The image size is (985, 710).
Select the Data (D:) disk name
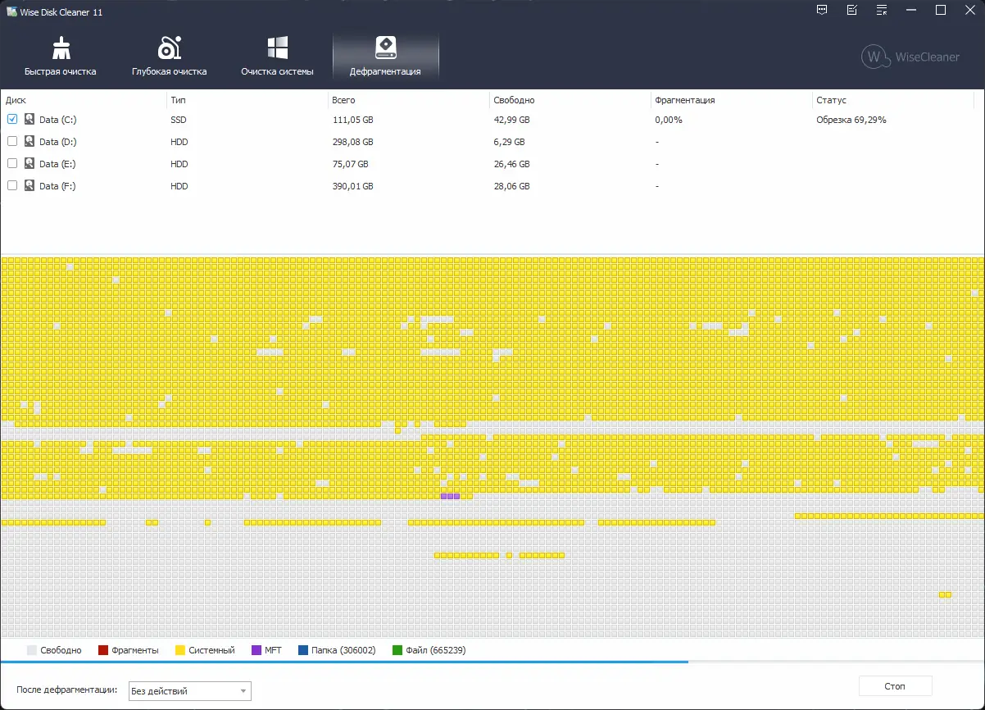pyautogui.click(x=58, y=142)
